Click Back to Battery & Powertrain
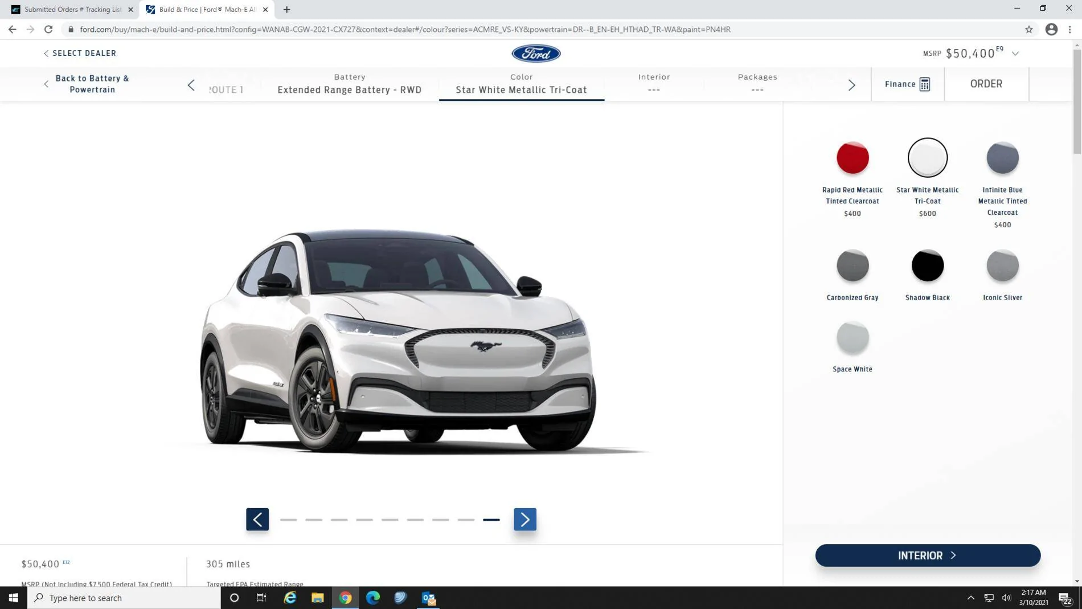This screenshot has height=609, width=1082. click(87, 84)
